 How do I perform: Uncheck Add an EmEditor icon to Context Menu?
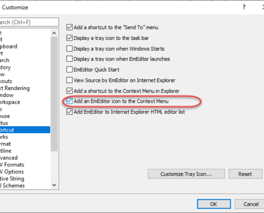69,101
